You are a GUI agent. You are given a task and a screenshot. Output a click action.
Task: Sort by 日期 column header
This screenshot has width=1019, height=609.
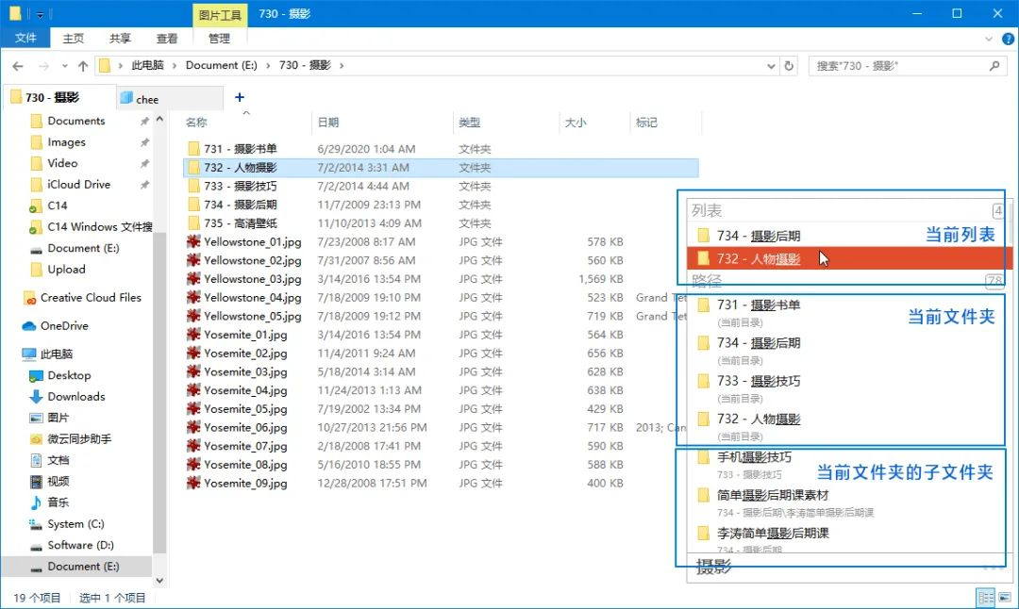(382, 122)
